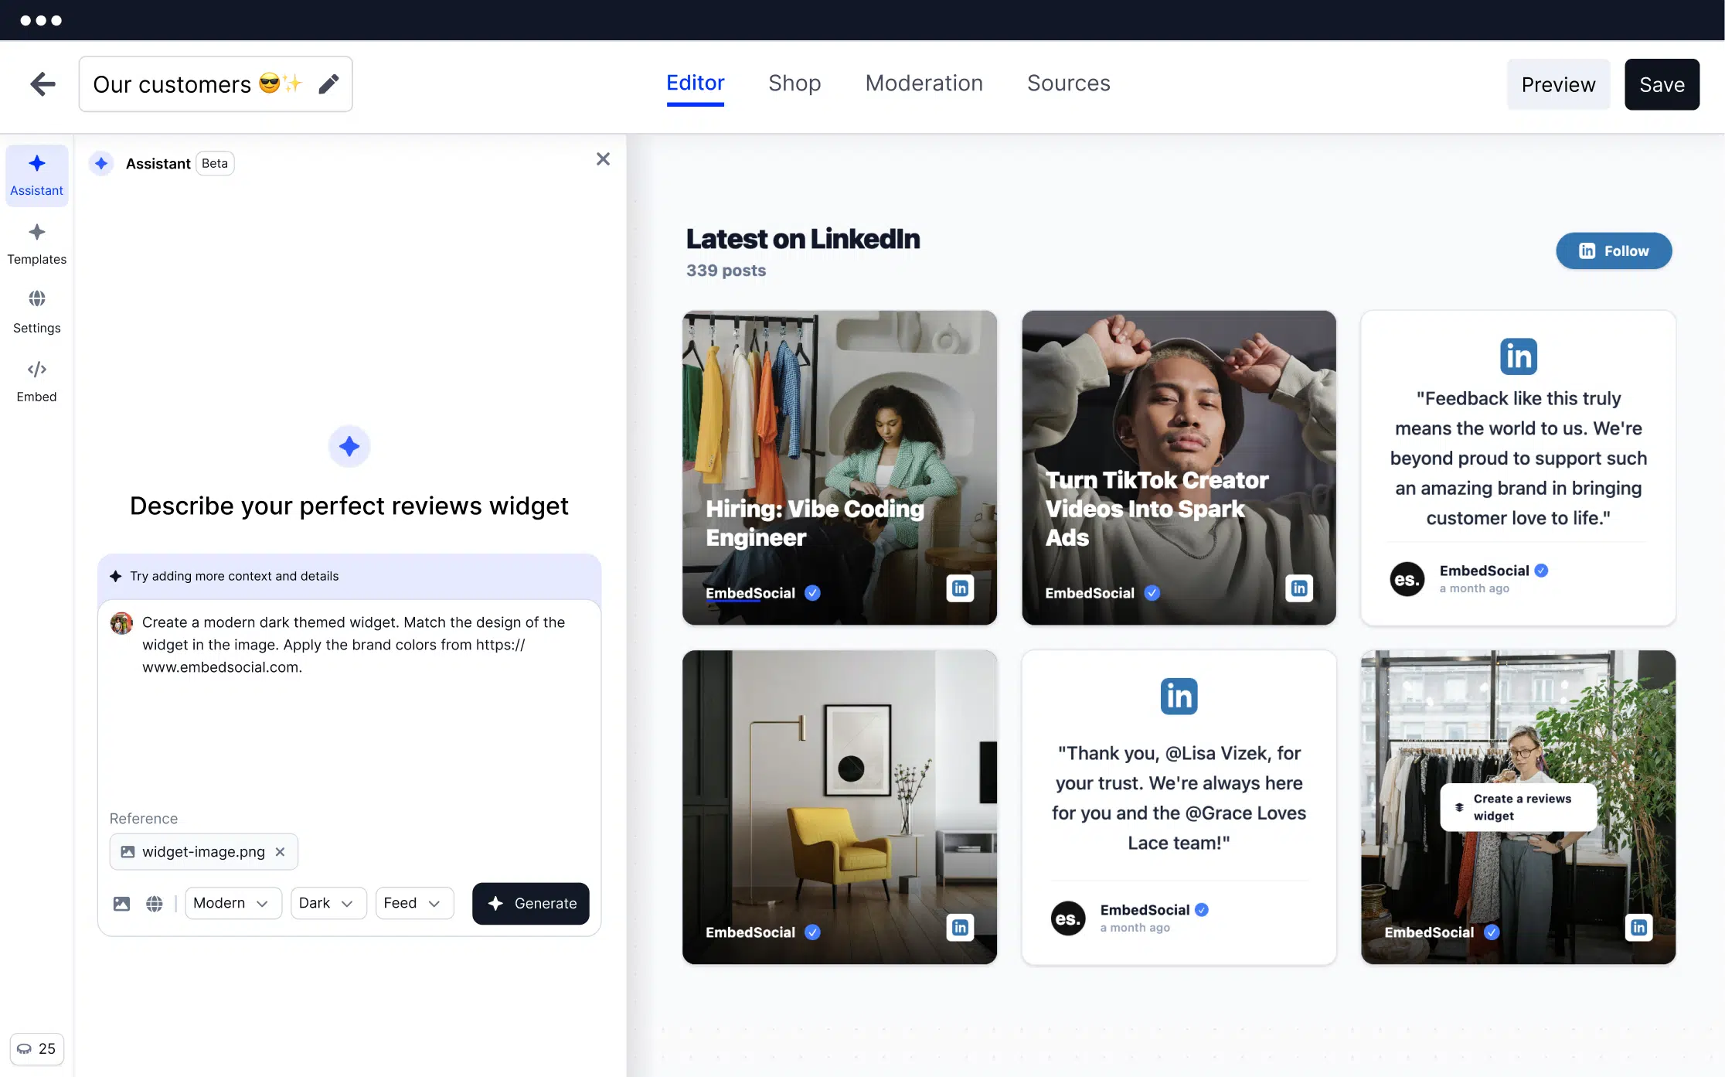Open the Templates sidebar panel
This screenshot has height=1077, width=1725.
click(x=36, y=244)
